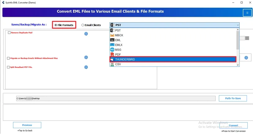
Task: Minimize the SysInfo EML Converter window
Action: coord(233,2)
